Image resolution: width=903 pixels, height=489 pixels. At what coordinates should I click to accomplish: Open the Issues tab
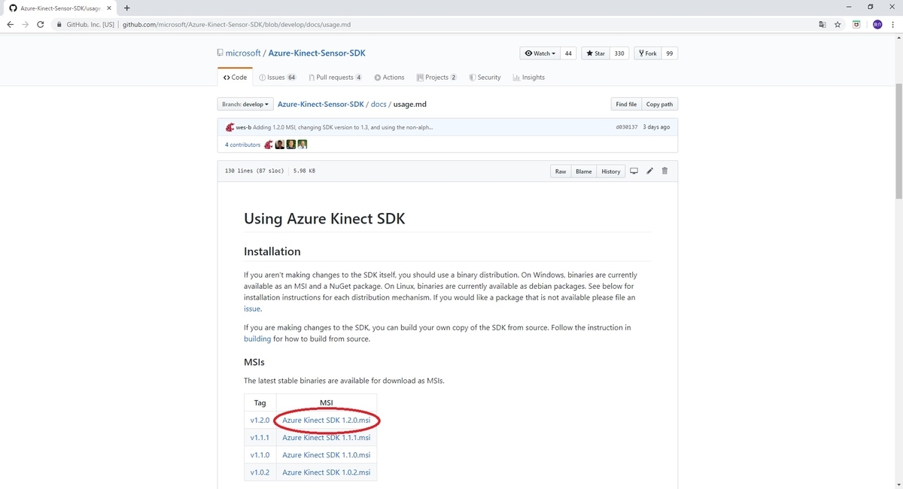[x=278, y=77]
